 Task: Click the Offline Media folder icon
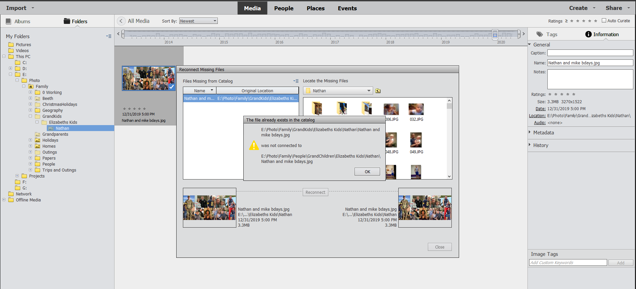coord(11,200)
